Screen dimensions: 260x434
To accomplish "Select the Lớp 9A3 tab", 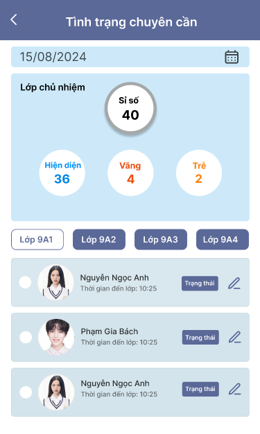I will click(x=161, y=239).
